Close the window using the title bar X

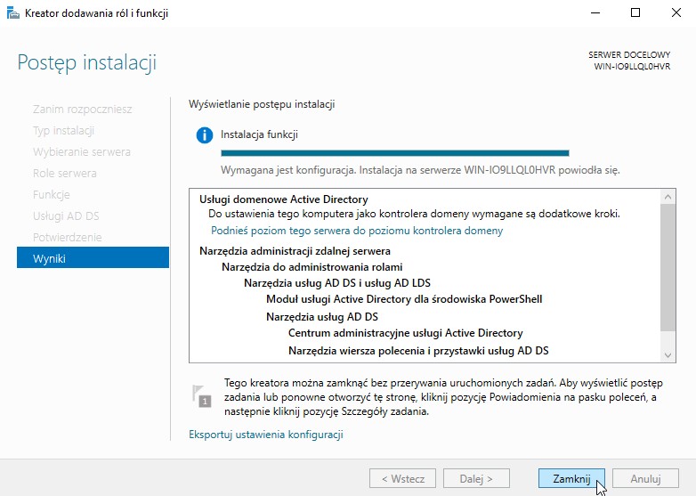(x=676, y=13)
